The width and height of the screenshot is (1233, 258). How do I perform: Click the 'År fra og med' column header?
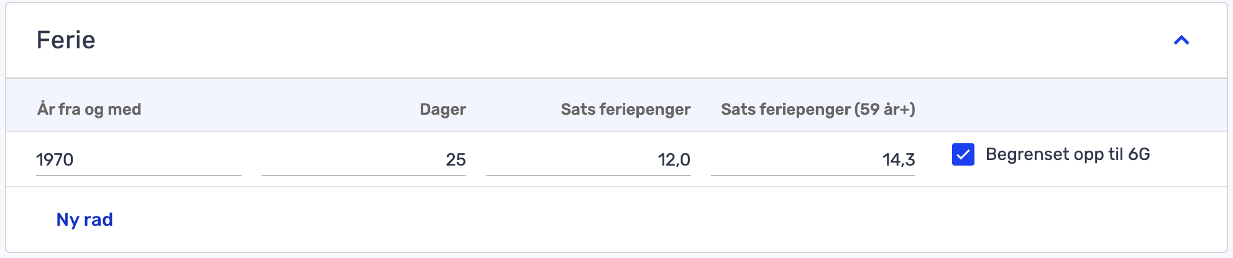coord(89,109)
